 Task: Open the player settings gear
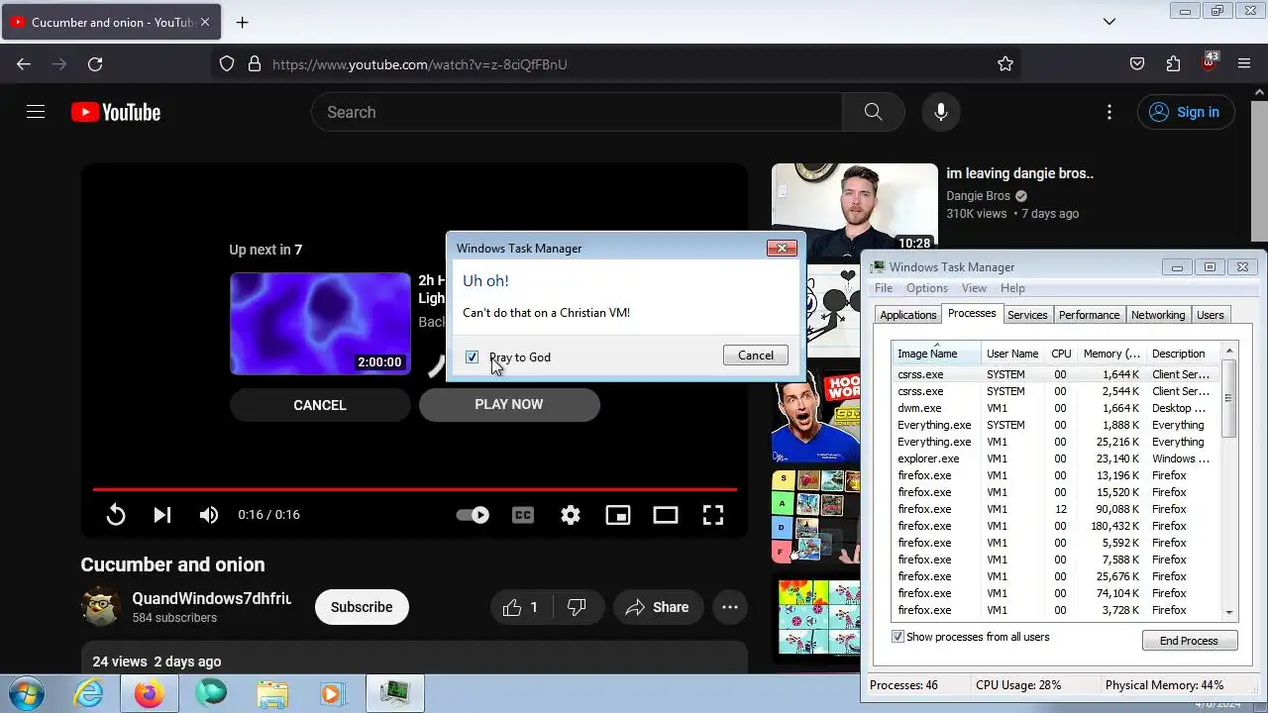pyautogui.click(x=571, y=515)
